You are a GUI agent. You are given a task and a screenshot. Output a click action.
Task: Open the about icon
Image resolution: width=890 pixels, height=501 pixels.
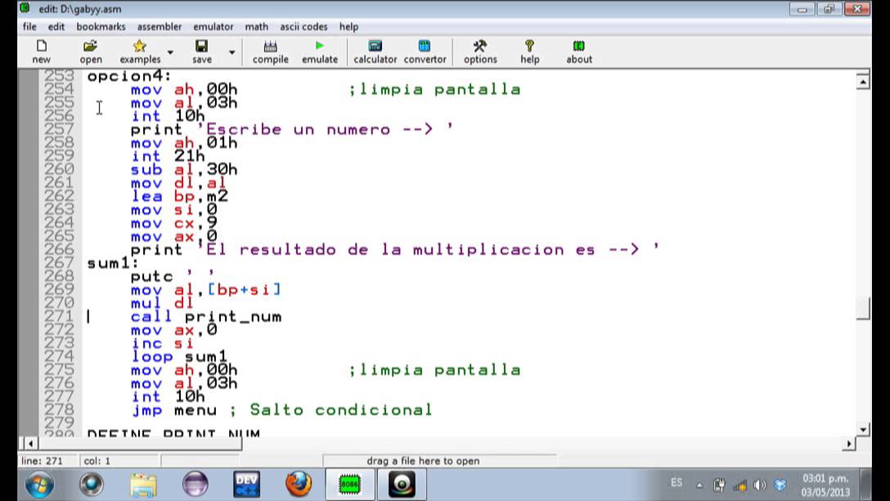[579, 51]
